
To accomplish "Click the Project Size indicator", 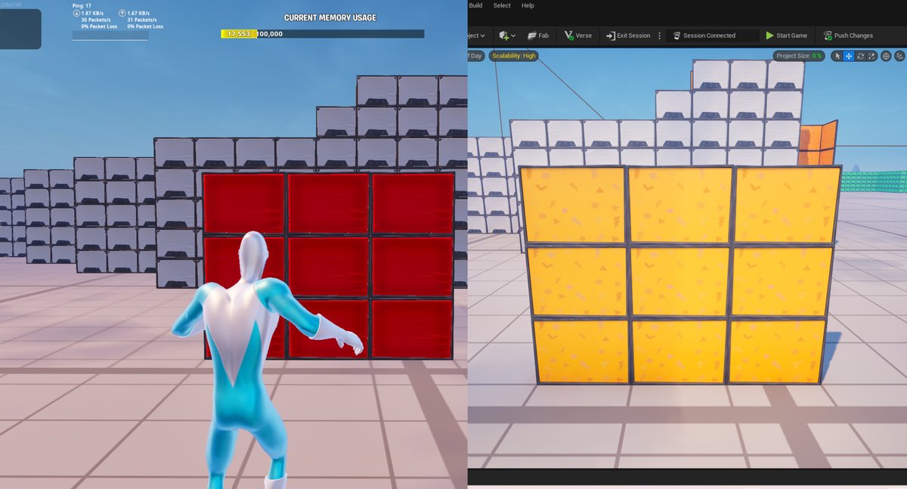I will click(x=798, y=56).
